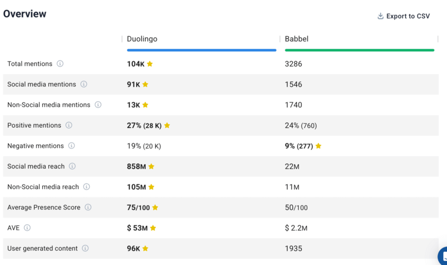Click Babbel's 24% (760) positive value
447x265 pixels.
tap(301, 126)
